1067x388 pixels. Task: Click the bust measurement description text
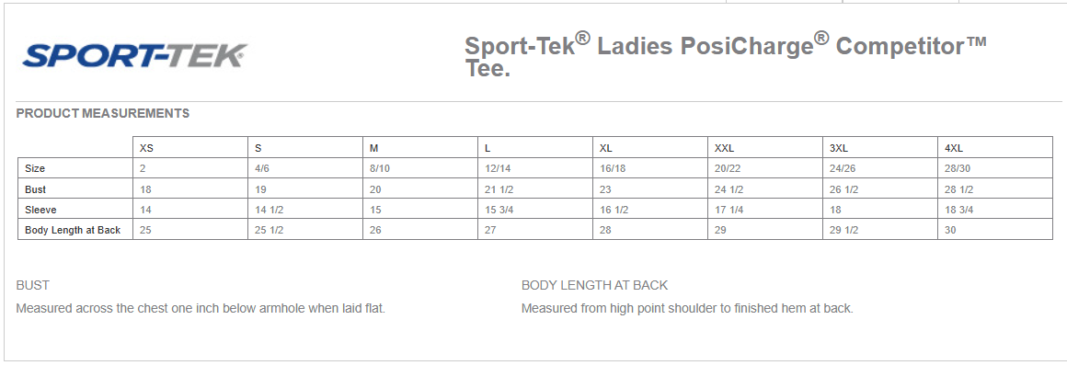tap(201, 308)
